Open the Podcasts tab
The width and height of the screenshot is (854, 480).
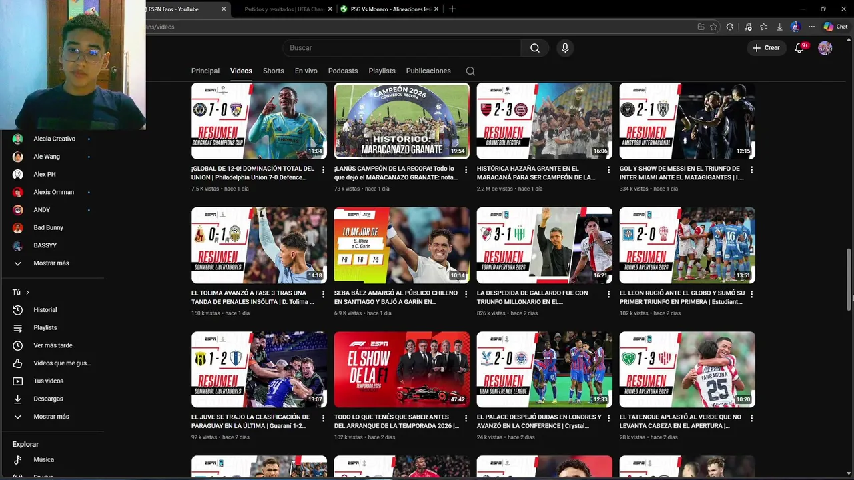[x=343, y=71]
